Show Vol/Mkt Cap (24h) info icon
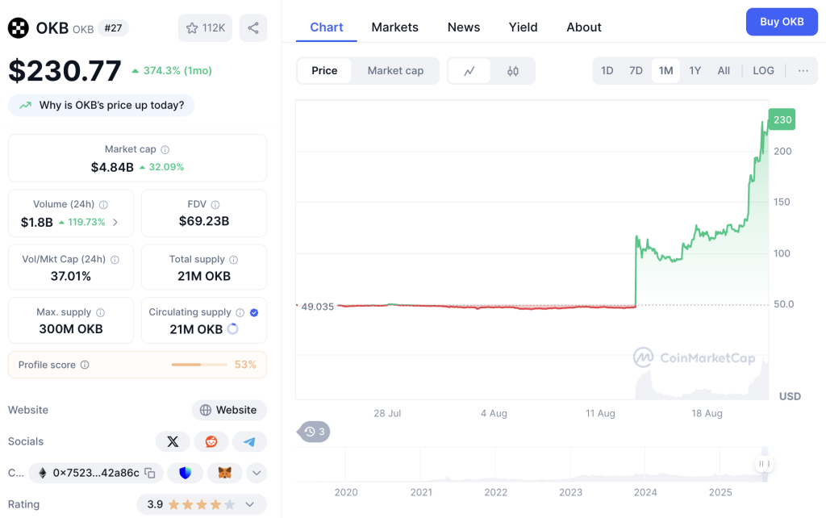The height and width of the screenshot is (518, 826). pyautogui.click(x=115, y=260)
